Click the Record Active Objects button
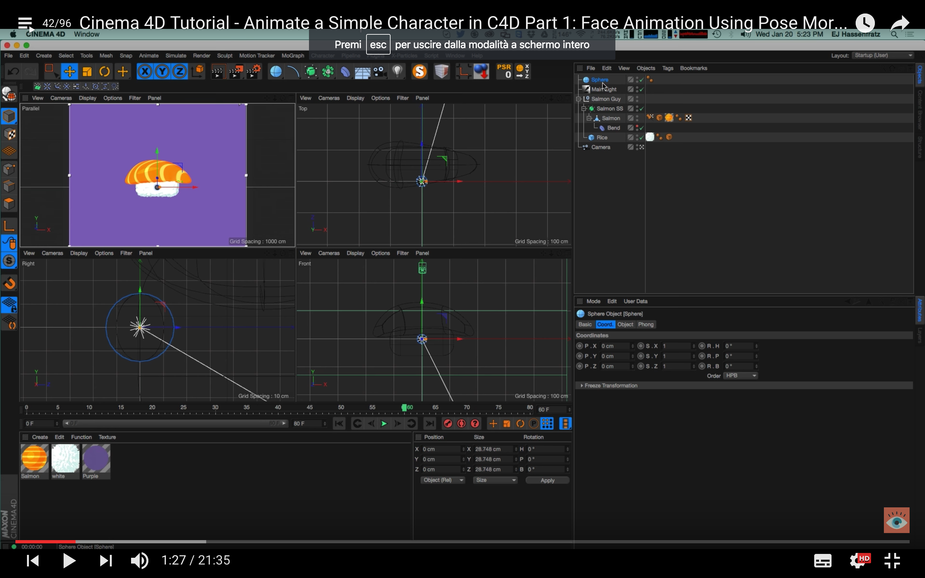 (x=448, y=424)
